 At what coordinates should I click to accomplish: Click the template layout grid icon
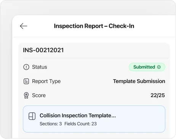(32, 116)
